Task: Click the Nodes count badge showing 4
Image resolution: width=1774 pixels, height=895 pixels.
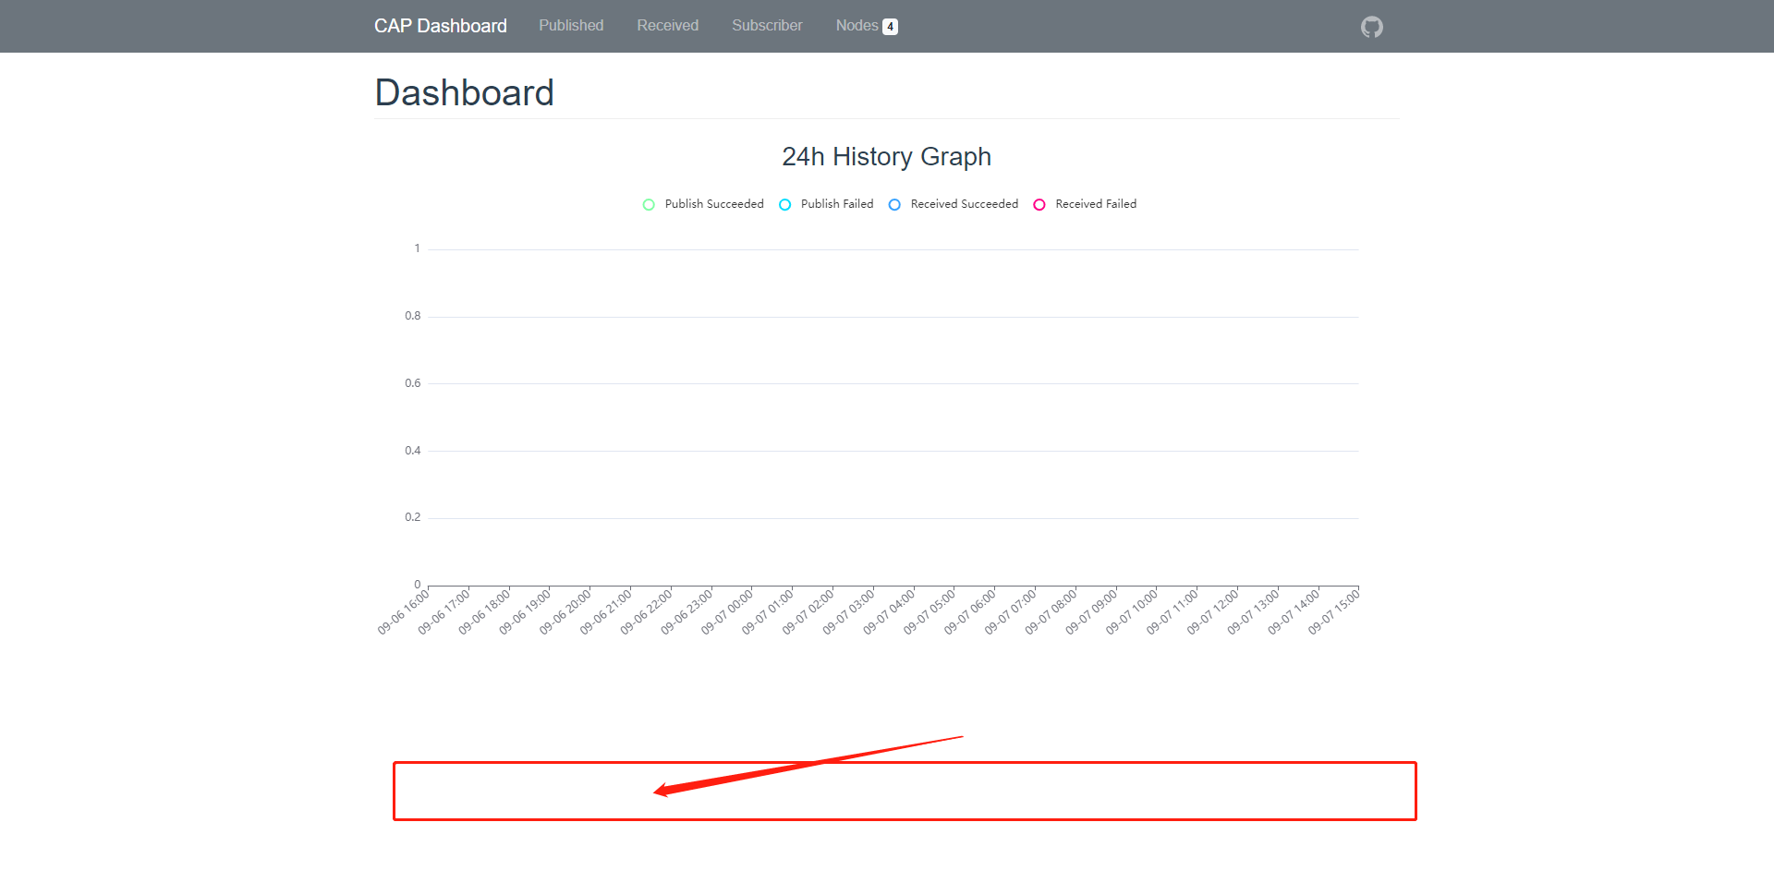Action: coord(889,26)
